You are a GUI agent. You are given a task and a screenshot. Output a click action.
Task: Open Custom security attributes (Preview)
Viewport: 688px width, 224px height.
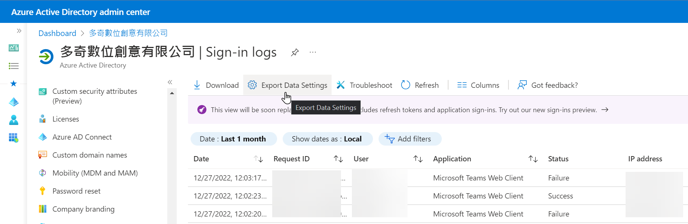[95, 96]
